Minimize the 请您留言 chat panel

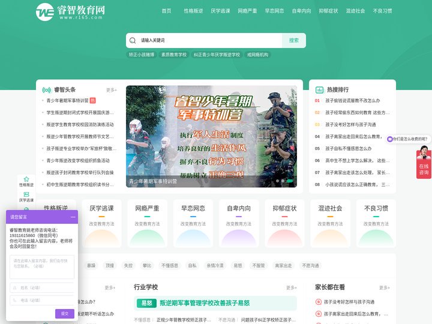[73, 217]
